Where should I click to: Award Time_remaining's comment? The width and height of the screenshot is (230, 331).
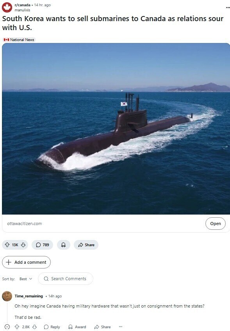tap(77, 327)
